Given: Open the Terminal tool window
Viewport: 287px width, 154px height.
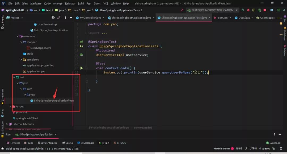Looking at the screenshot, I should [13, 143].
